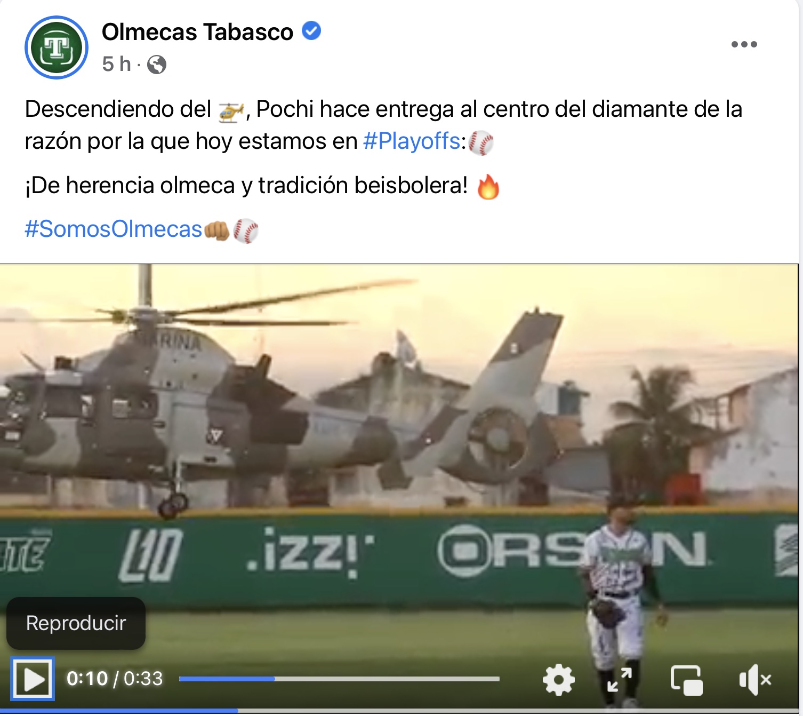Click the verified badge icon
803x716 pixels.
coord(311,31)
